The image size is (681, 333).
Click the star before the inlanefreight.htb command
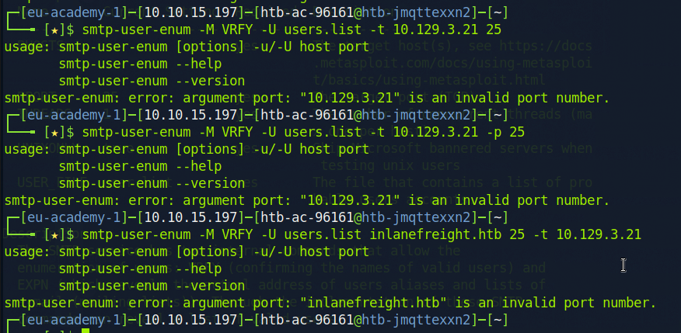(54, 235)
